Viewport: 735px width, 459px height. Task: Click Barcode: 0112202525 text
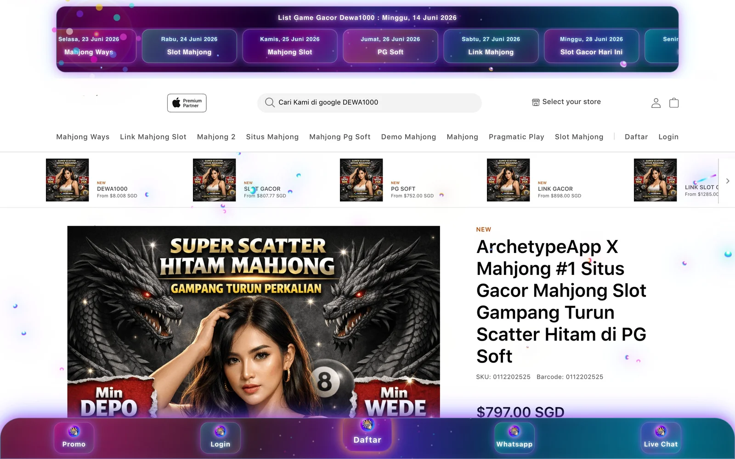[570, 377]
